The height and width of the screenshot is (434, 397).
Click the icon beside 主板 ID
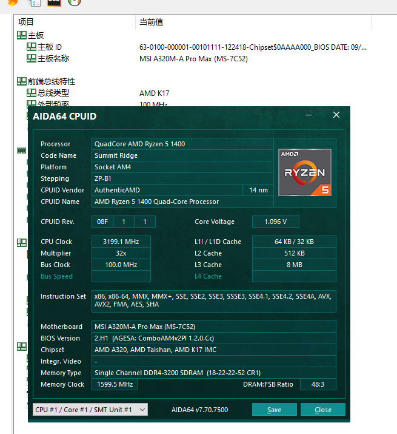(32, 47)
